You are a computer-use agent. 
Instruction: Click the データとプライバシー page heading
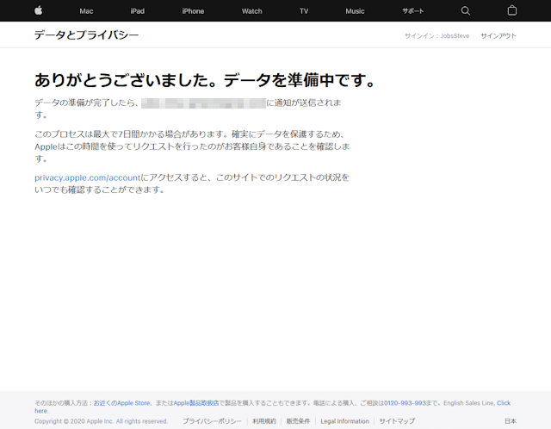point(86,35)
